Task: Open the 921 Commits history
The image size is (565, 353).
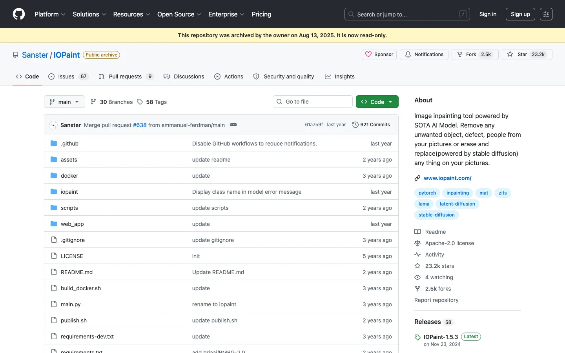Action: point(371,125)
